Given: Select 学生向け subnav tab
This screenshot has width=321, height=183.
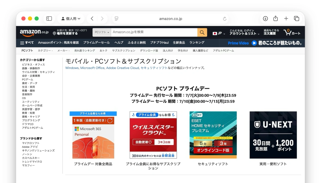Looking at the screenshot, I should [x=183, y=51].
